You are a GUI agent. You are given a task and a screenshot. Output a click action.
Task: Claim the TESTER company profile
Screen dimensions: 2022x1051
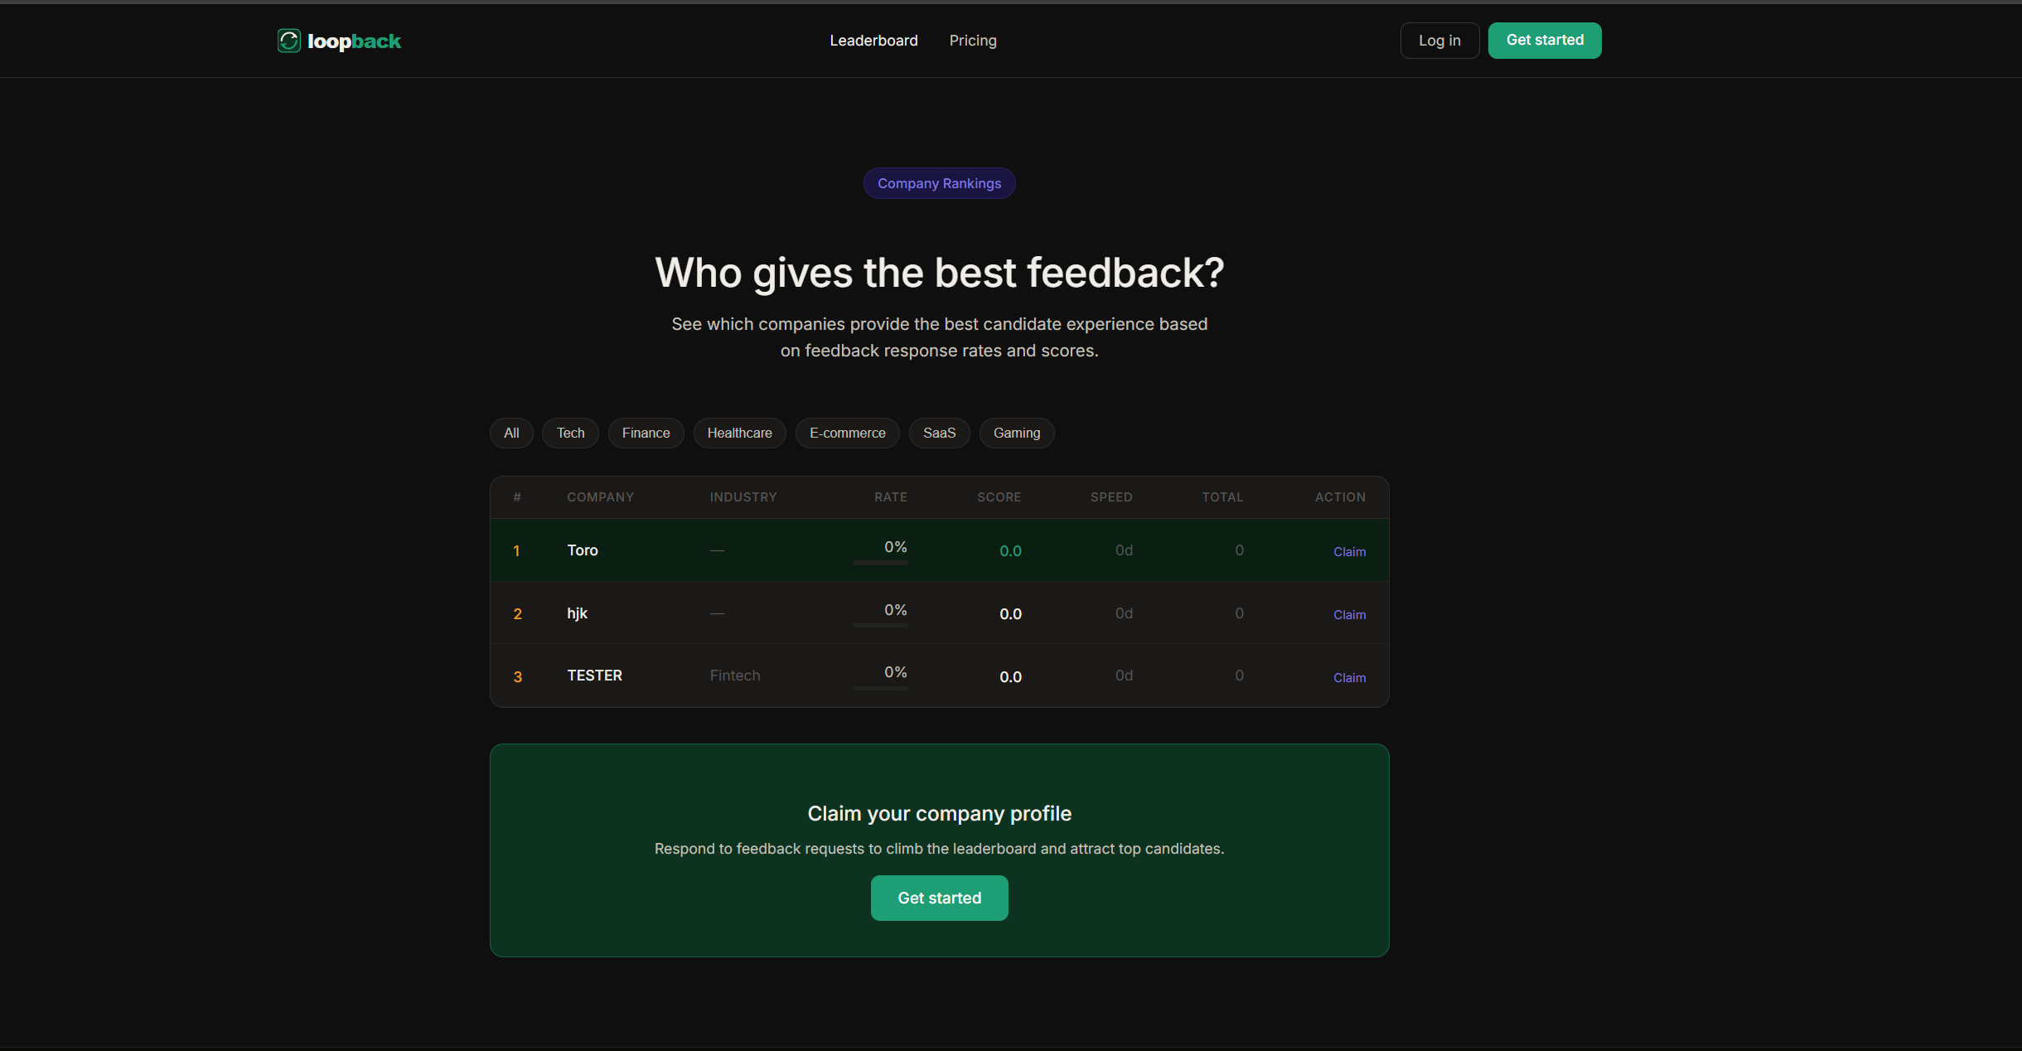[1348, 677]
